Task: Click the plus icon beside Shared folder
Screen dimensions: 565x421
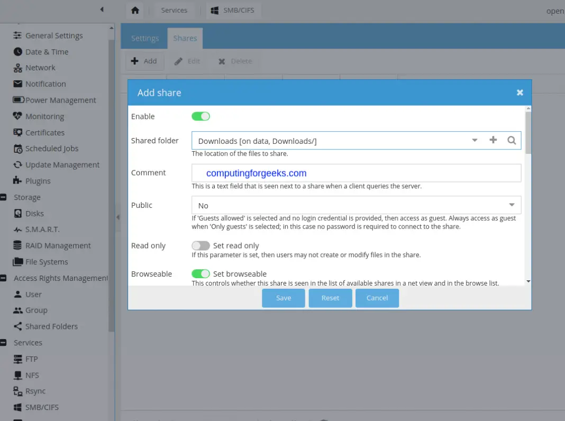Action: pos(493,140)
